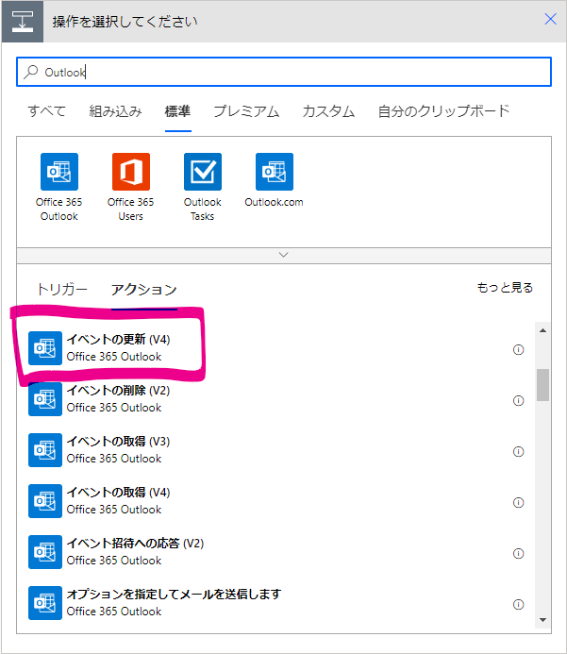Show info for イベント招待への応答 (V2)

tap(518, 553)
